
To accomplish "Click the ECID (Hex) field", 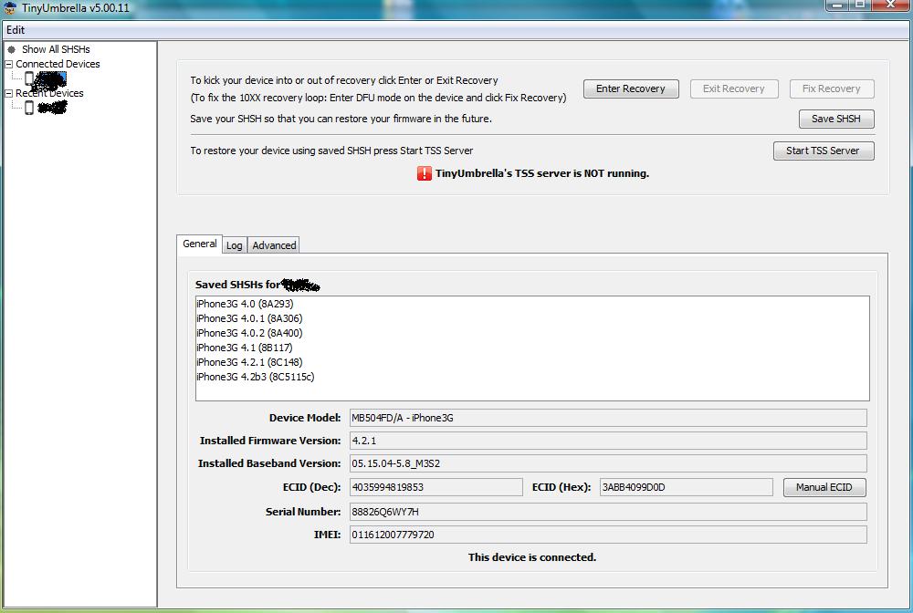I will [x=685, y=487].
